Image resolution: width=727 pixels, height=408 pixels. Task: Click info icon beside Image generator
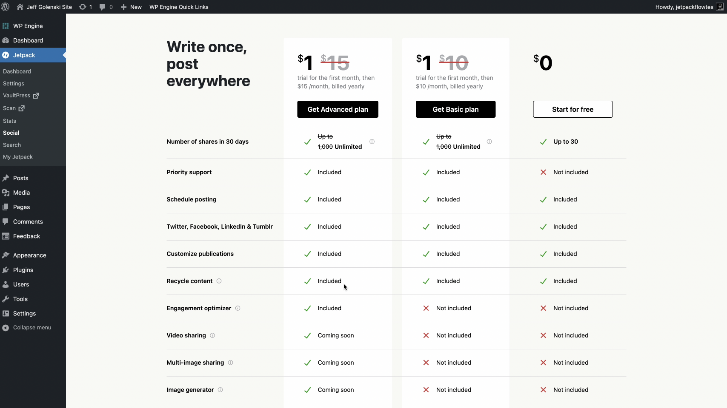pyautogui.click(x=220, y=390)
